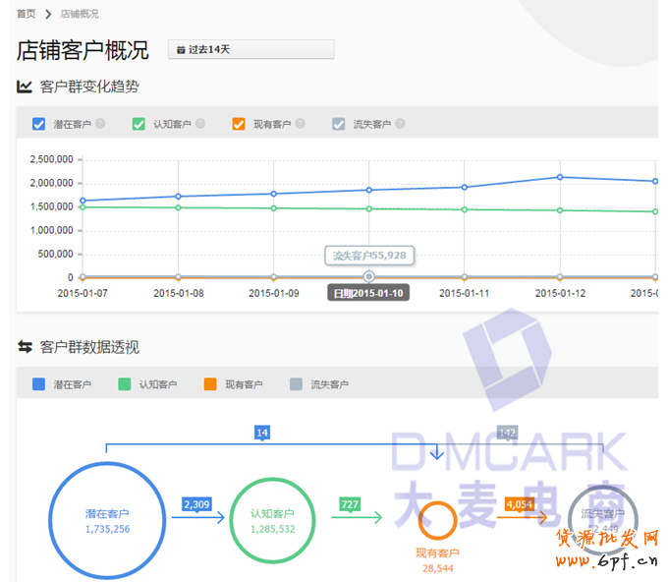Select the green data point at 2015-01-09
This screenshot has height=582, width=668.
274,208
